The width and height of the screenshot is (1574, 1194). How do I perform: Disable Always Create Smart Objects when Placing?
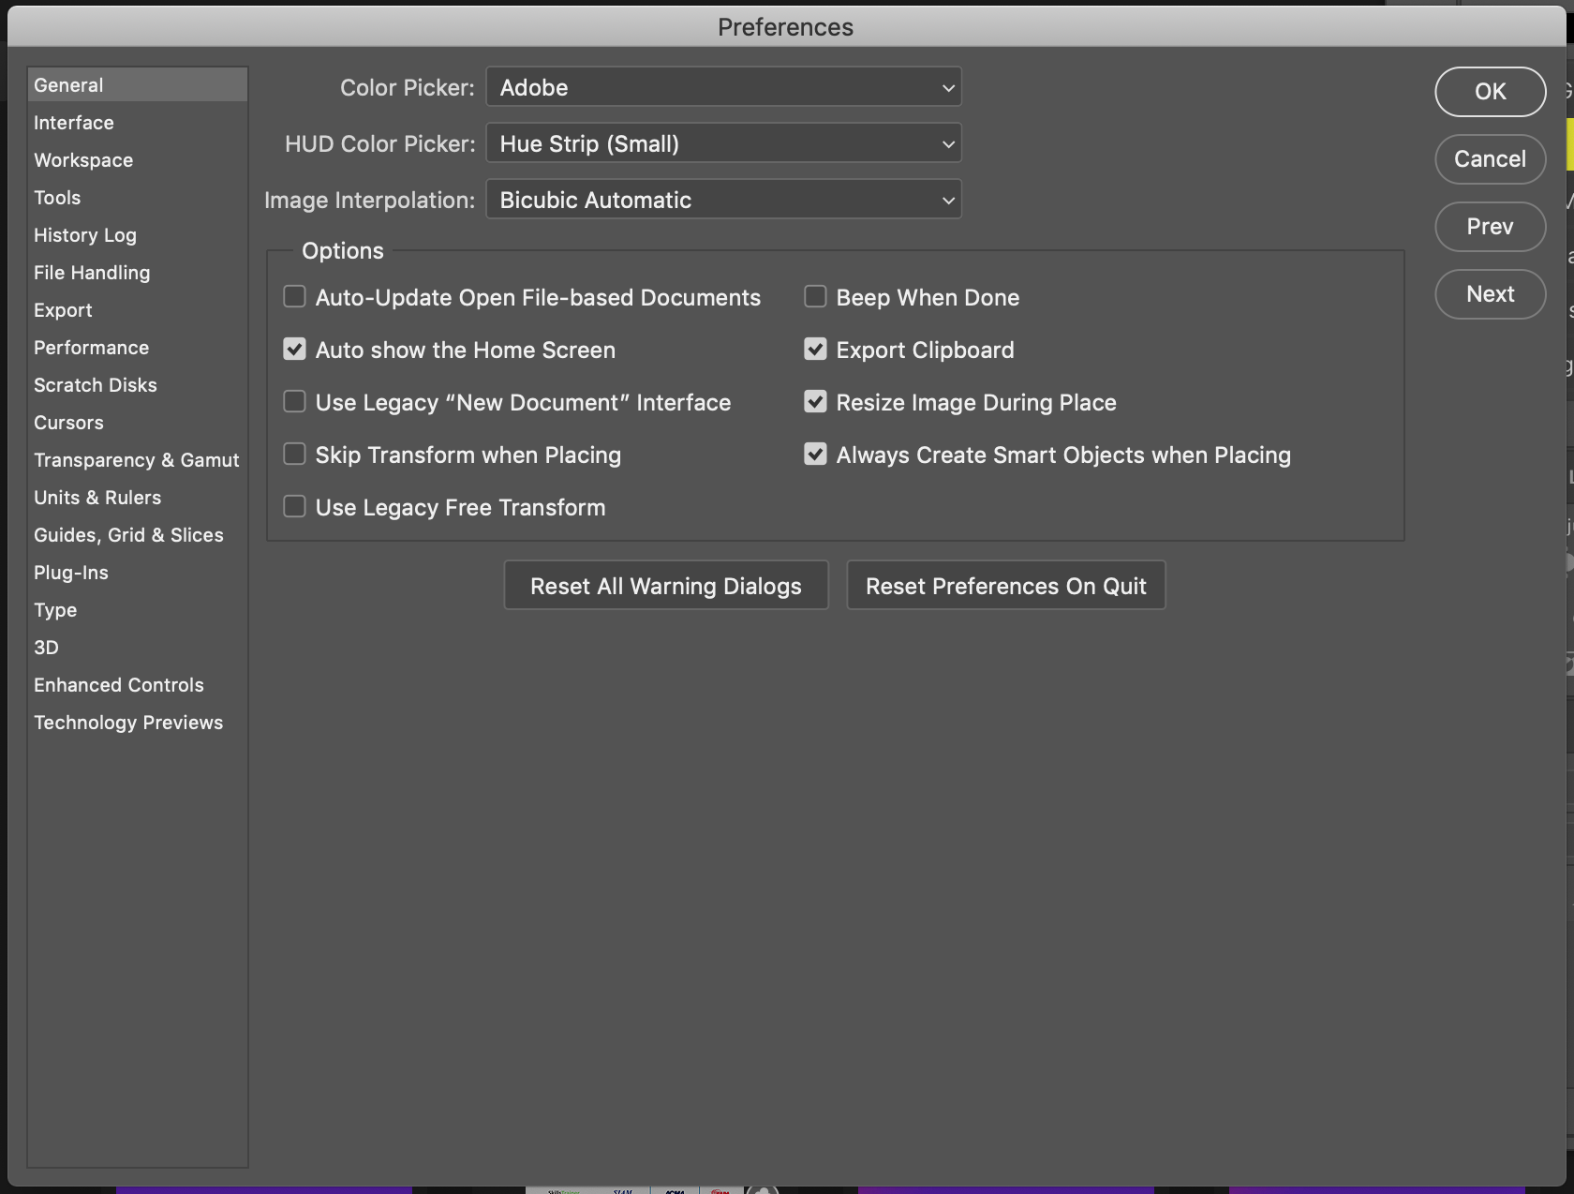814,454
